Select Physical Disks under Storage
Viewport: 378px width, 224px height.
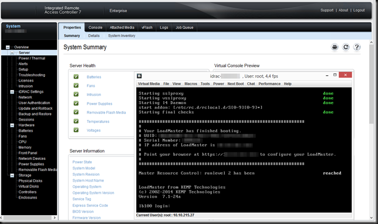[x=31, y=181]
